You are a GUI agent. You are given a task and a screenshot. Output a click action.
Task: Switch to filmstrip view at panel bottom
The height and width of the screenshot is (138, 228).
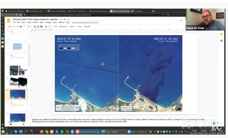[11, 124]
